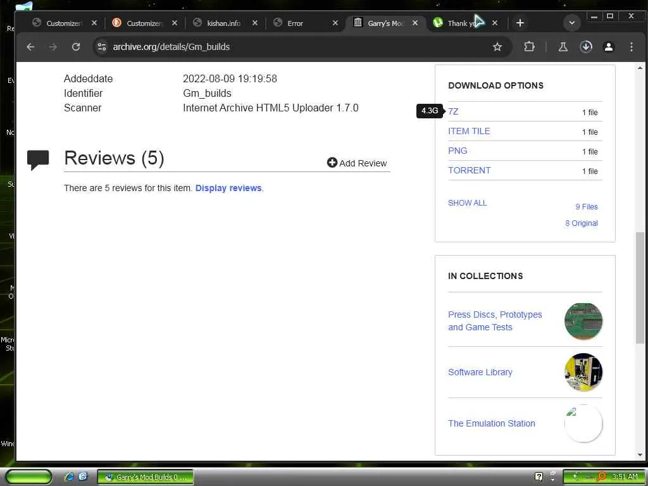The height and width of the screenshot is (486, 648).
Task: Click the scrollbar down arrow
Action: (x=640, y=455)
